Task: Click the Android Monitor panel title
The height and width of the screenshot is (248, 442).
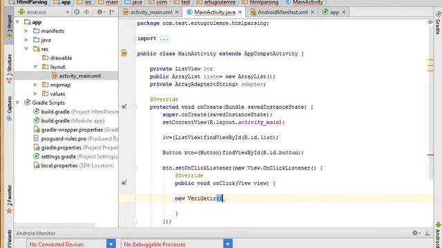Action: 35,233
